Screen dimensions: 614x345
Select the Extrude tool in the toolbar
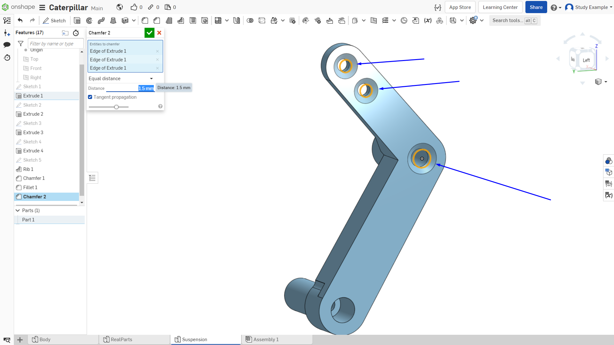77,20
